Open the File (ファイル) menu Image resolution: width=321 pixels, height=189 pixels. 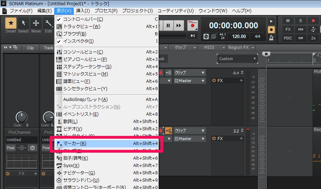coord(21,11)
